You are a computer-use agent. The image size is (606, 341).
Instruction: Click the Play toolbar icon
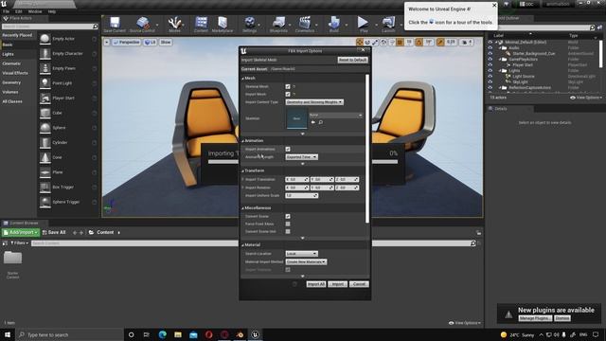pyautogui.click(x=363, y=25)
